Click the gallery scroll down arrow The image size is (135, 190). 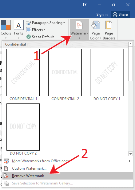click(x=130, y=154)
